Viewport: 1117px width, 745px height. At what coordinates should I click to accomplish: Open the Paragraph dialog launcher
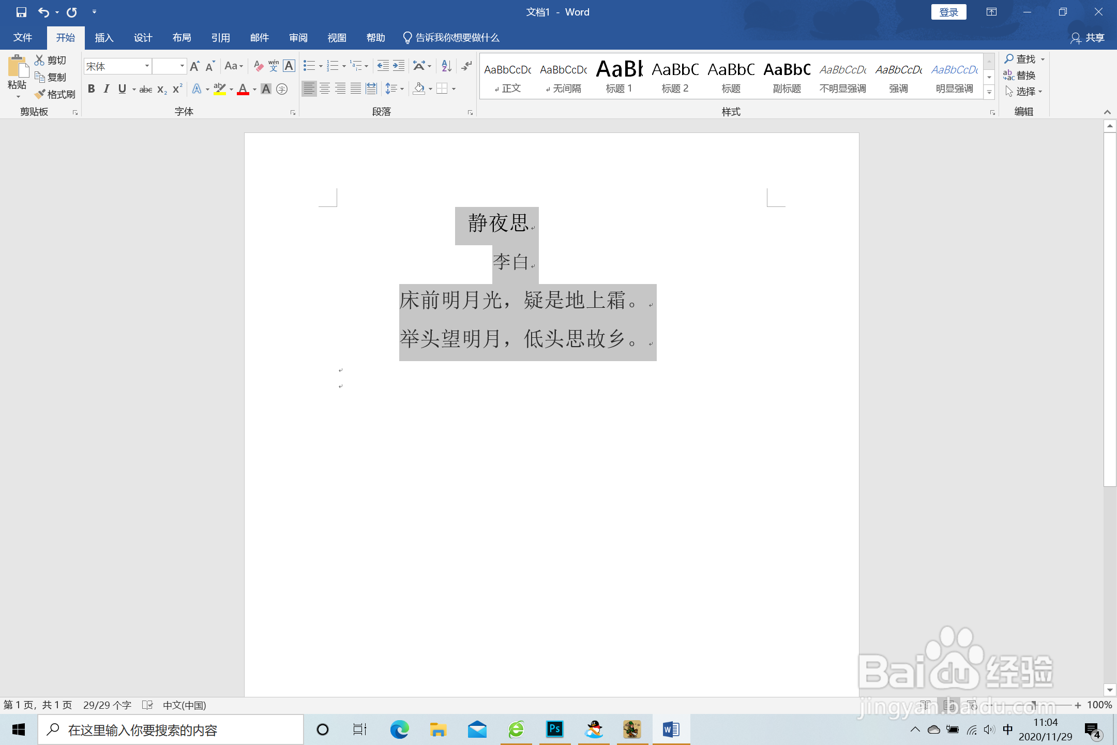pos(470,112)
